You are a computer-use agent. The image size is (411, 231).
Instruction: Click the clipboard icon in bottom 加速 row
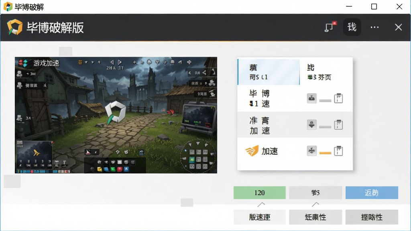[338, 151]
